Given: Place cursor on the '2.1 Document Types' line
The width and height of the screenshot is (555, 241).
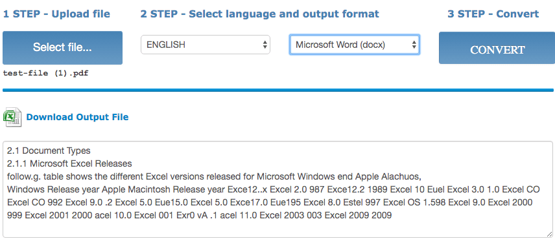Looking at the screenshot, I should tap(49, 151).
